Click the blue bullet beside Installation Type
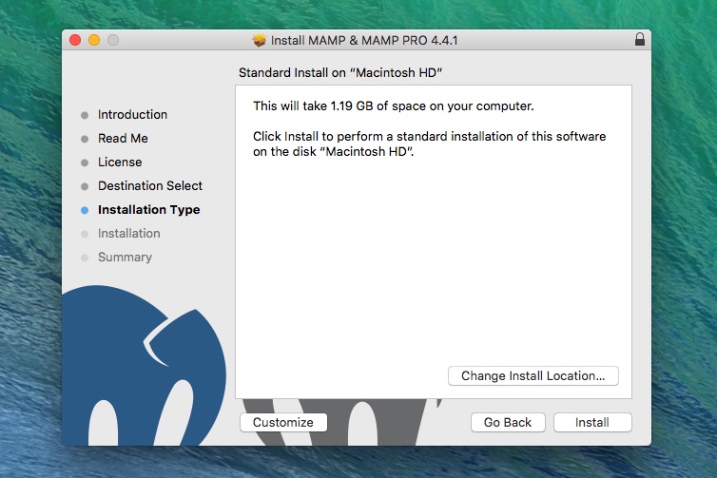Viewport: 717px width, 478px height. point(85,210)
